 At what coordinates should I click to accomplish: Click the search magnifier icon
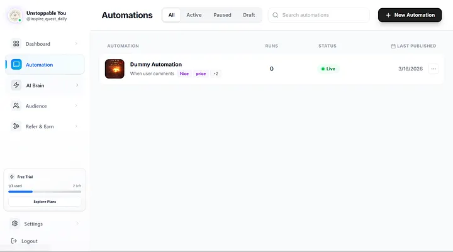coord(276,15)
